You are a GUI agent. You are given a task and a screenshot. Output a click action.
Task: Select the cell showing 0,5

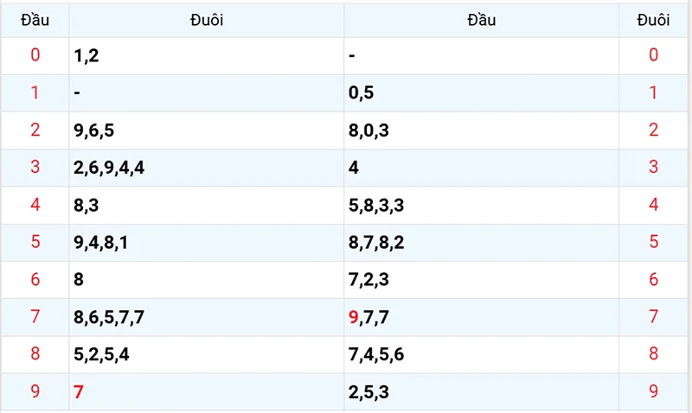(361, 93)
